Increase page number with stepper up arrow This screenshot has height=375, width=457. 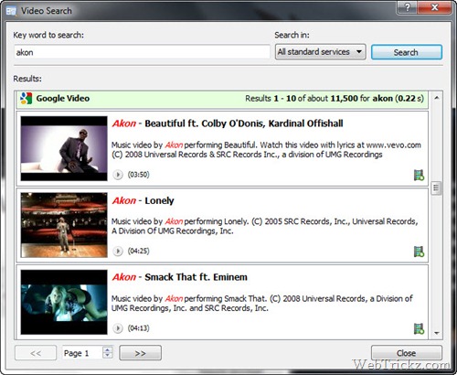108,349
